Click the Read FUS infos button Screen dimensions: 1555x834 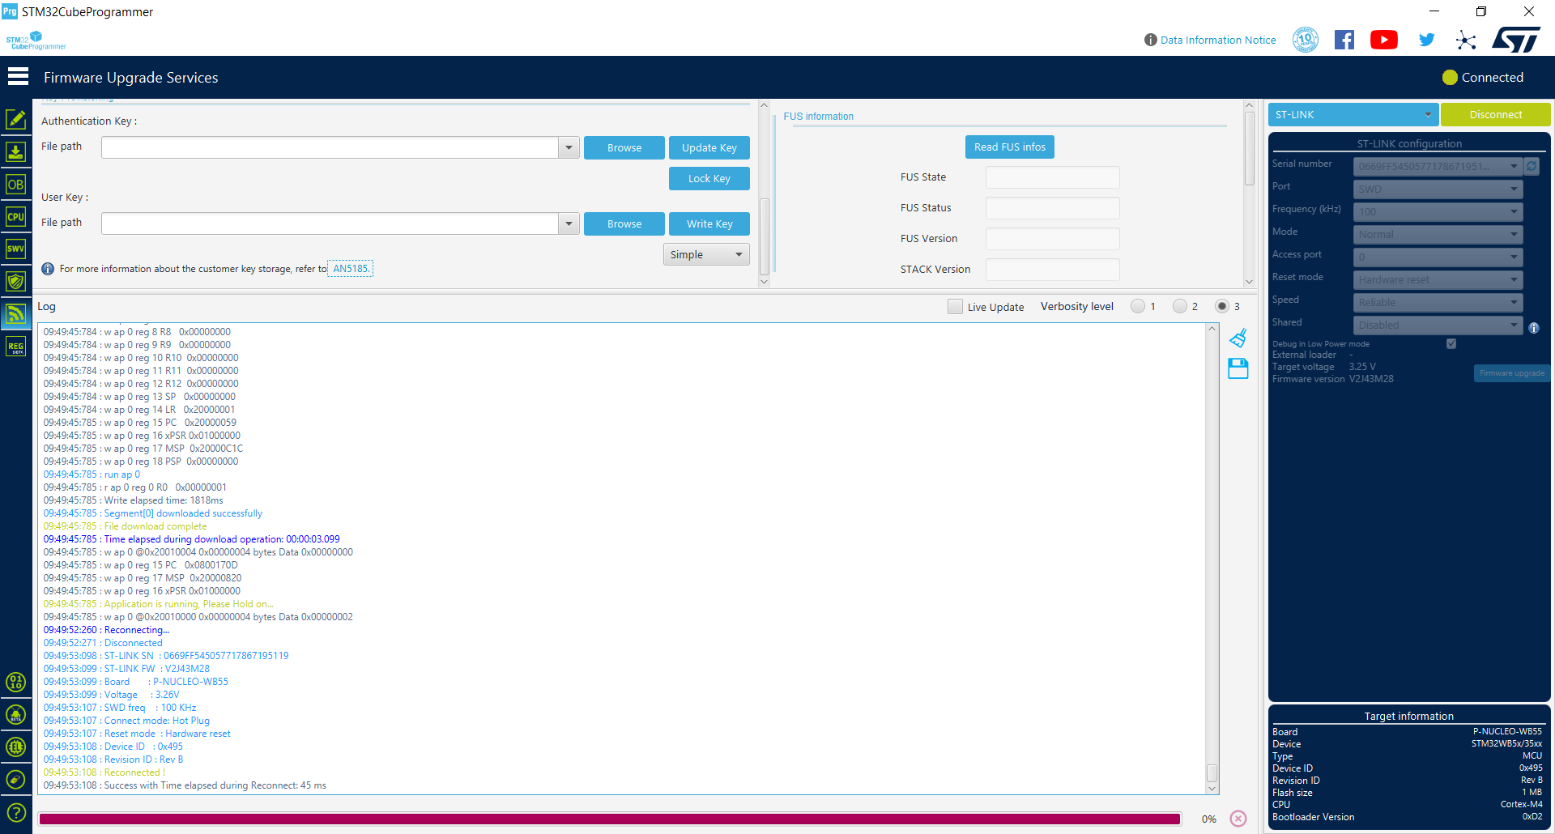[x=1009, y=147]
